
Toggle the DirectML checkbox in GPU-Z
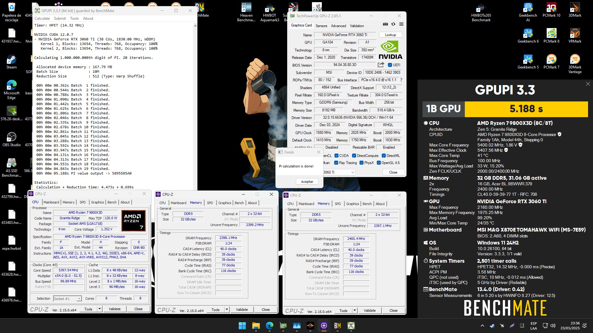[384, 156]
